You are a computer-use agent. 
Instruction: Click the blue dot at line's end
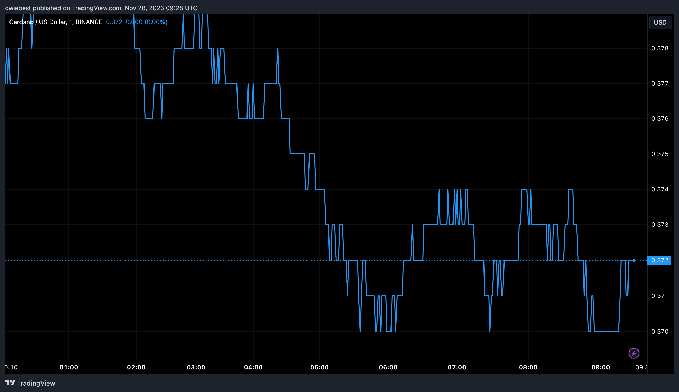pyautogui.click(x=634, y=260)
